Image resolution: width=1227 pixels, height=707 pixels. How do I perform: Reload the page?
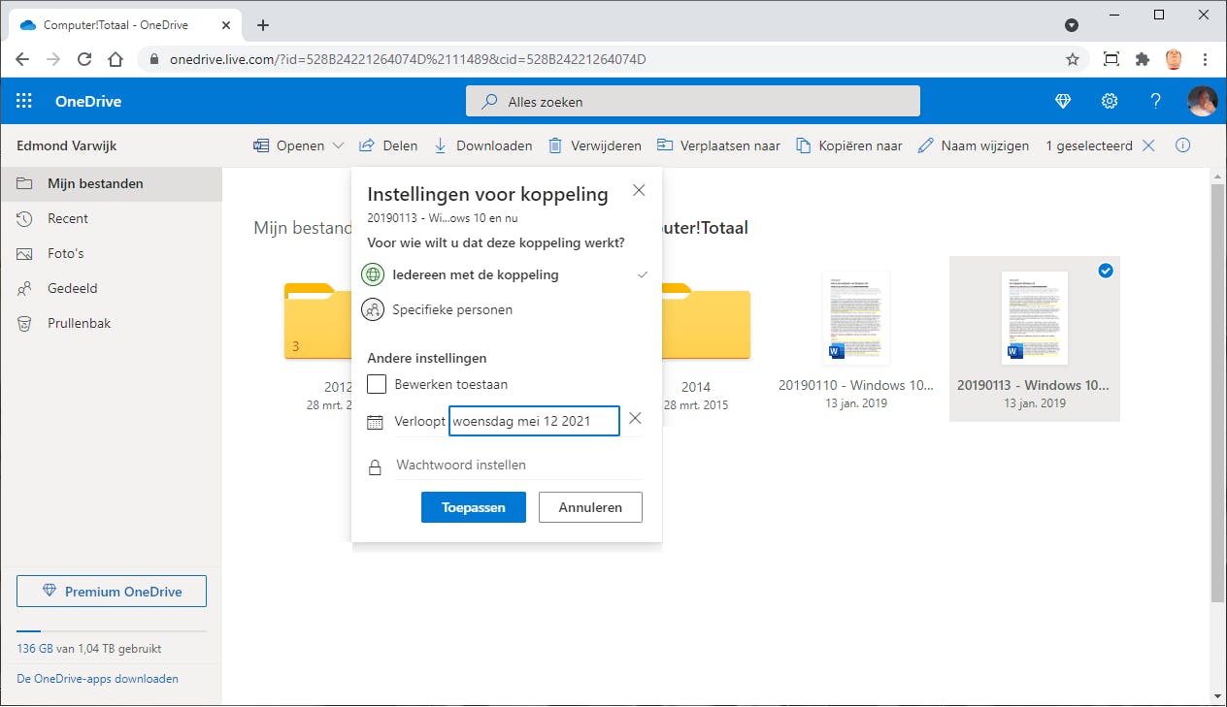pyautogui.click(x=84, y=59)
